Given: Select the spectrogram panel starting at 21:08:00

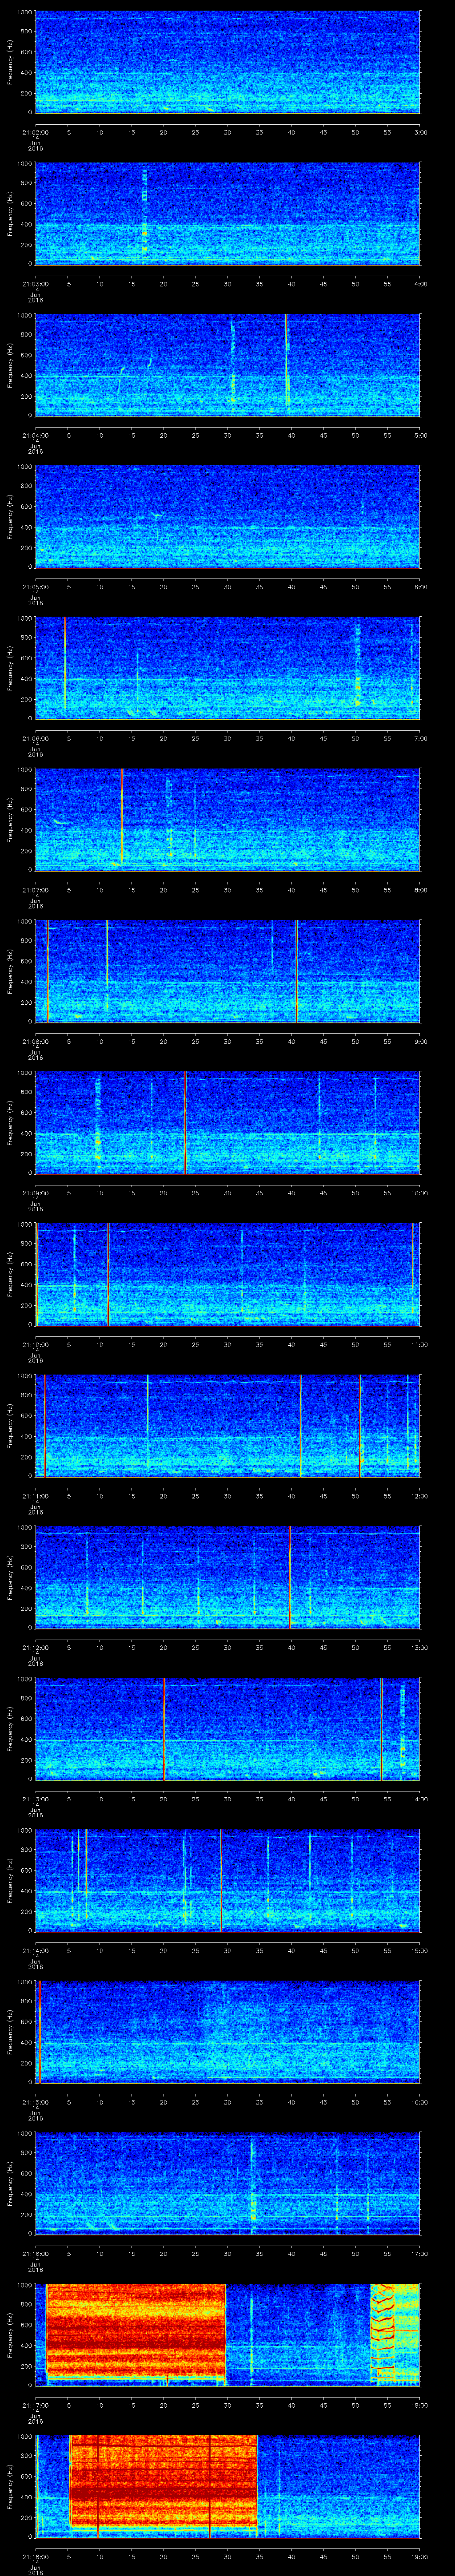Looking at the screenshot, I should [228, 971].
